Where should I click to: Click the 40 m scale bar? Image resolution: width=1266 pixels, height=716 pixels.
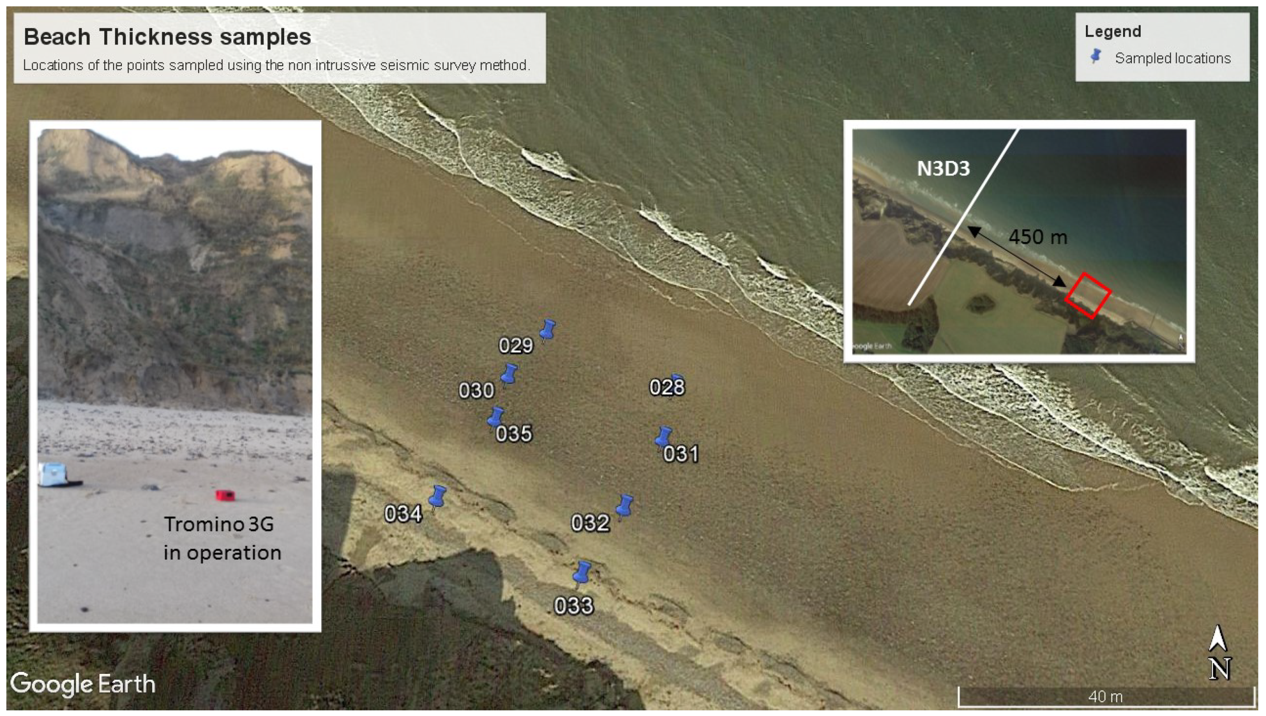1106,696
